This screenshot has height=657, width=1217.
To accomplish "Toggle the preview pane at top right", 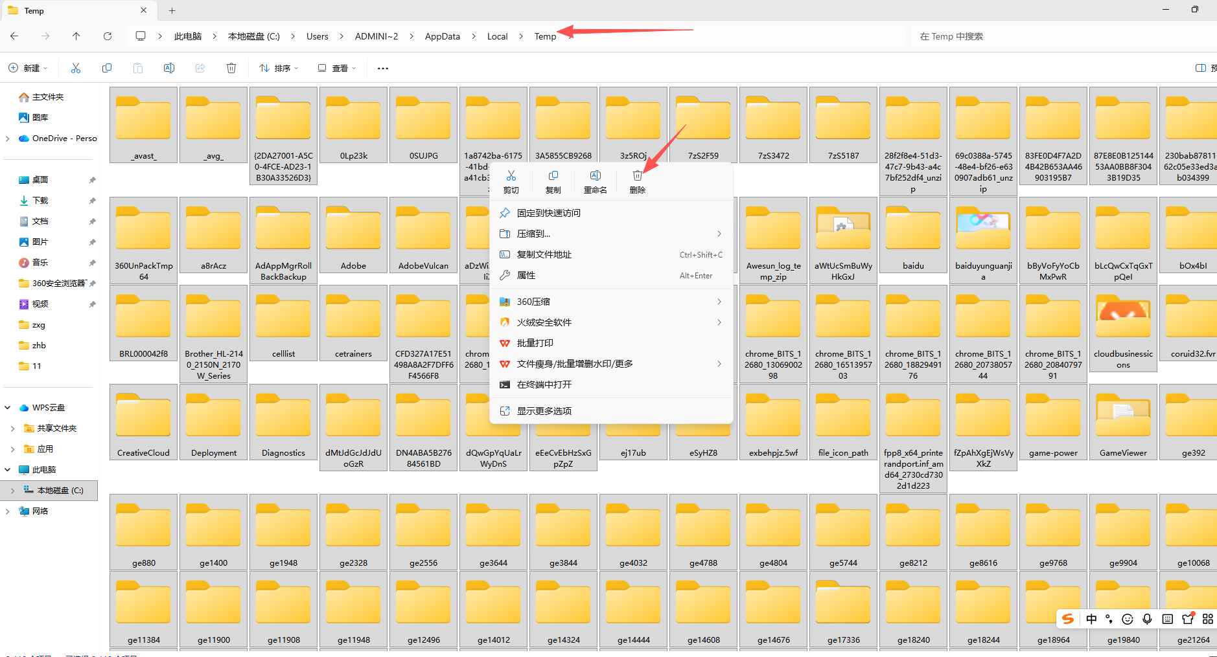I will (1200, 68).
